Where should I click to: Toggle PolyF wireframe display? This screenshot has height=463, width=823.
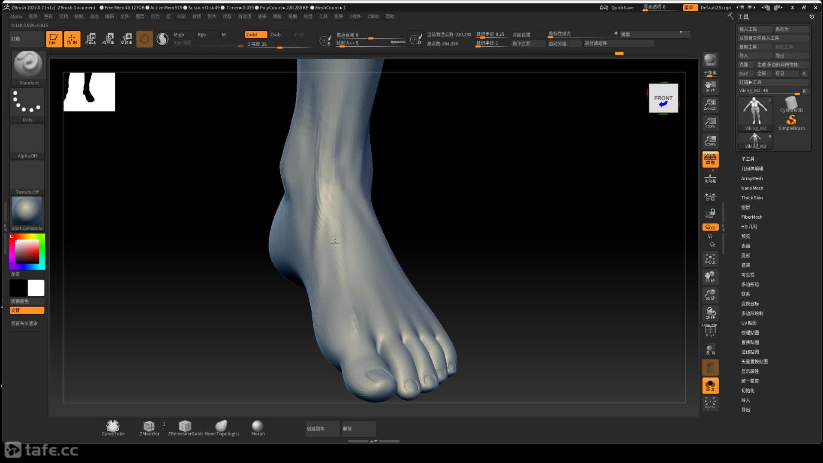(x=710, y=331)
